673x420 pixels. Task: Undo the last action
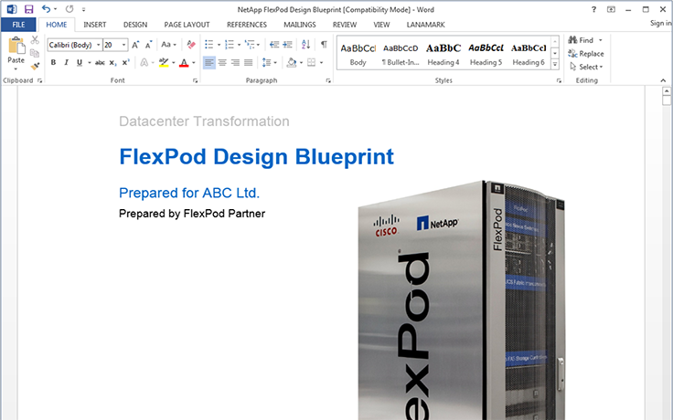pyautogui.click(x=46, y=8)
